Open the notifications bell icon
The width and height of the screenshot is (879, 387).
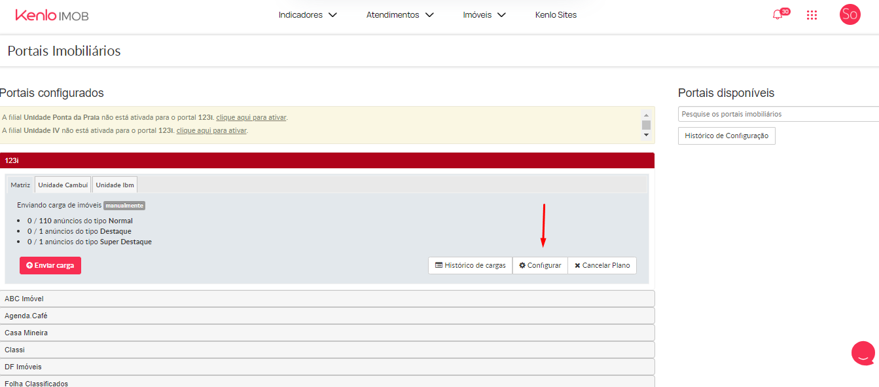point(778,15)
